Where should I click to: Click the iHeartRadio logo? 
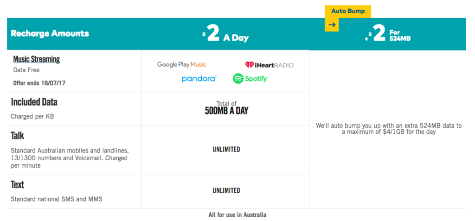[x=270, y=65]
